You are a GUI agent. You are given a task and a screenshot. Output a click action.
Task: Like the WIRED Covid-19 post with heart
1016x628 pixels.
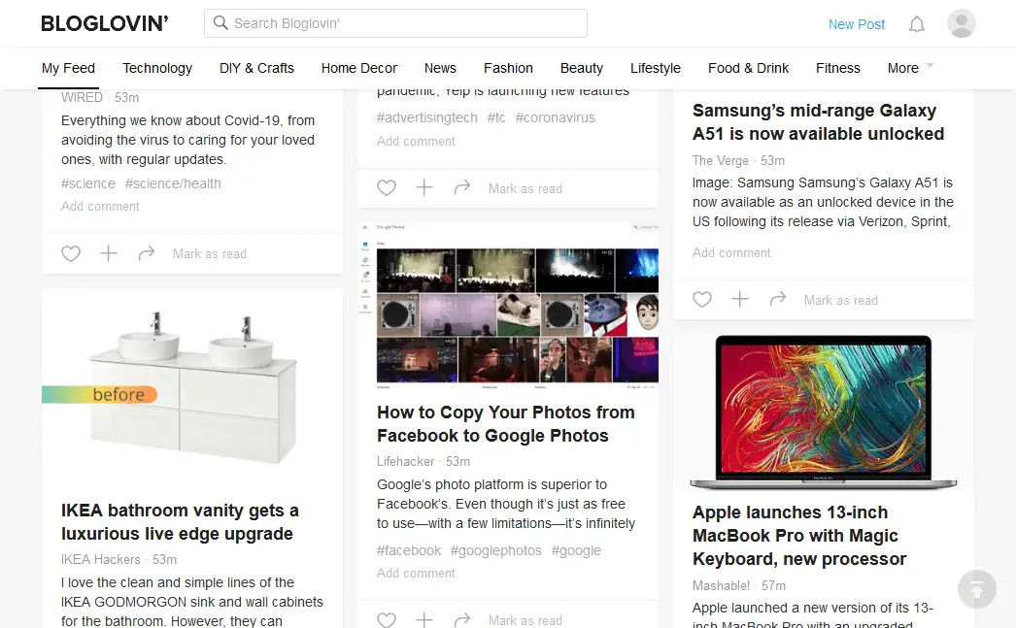click(x=71, y=253)
